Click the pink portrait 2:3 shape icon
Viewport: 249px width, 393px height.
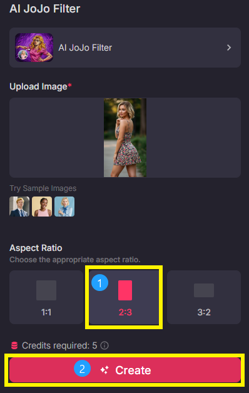coord(125,290)
